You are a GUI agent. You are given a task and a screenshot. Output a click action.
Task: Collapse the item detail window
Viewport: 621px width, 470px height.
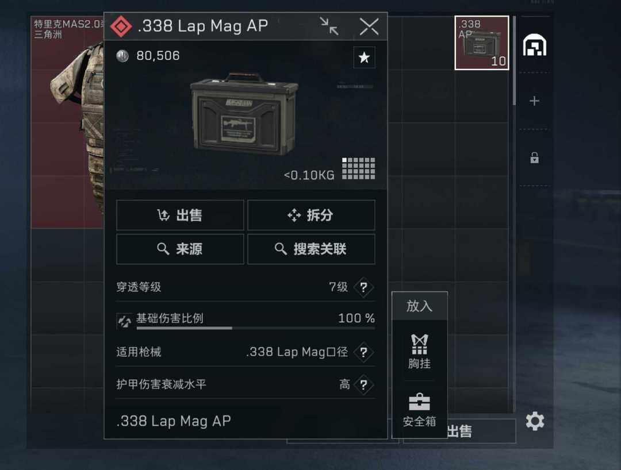pos(329,26)
